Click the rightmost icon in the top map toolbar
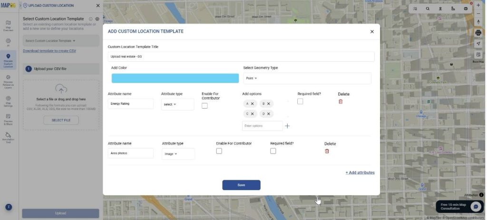 click(466, 9)
